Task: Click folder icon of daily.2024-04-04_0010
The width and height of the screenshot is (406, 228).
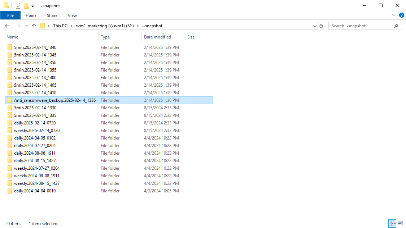Action: pos(10,191)
